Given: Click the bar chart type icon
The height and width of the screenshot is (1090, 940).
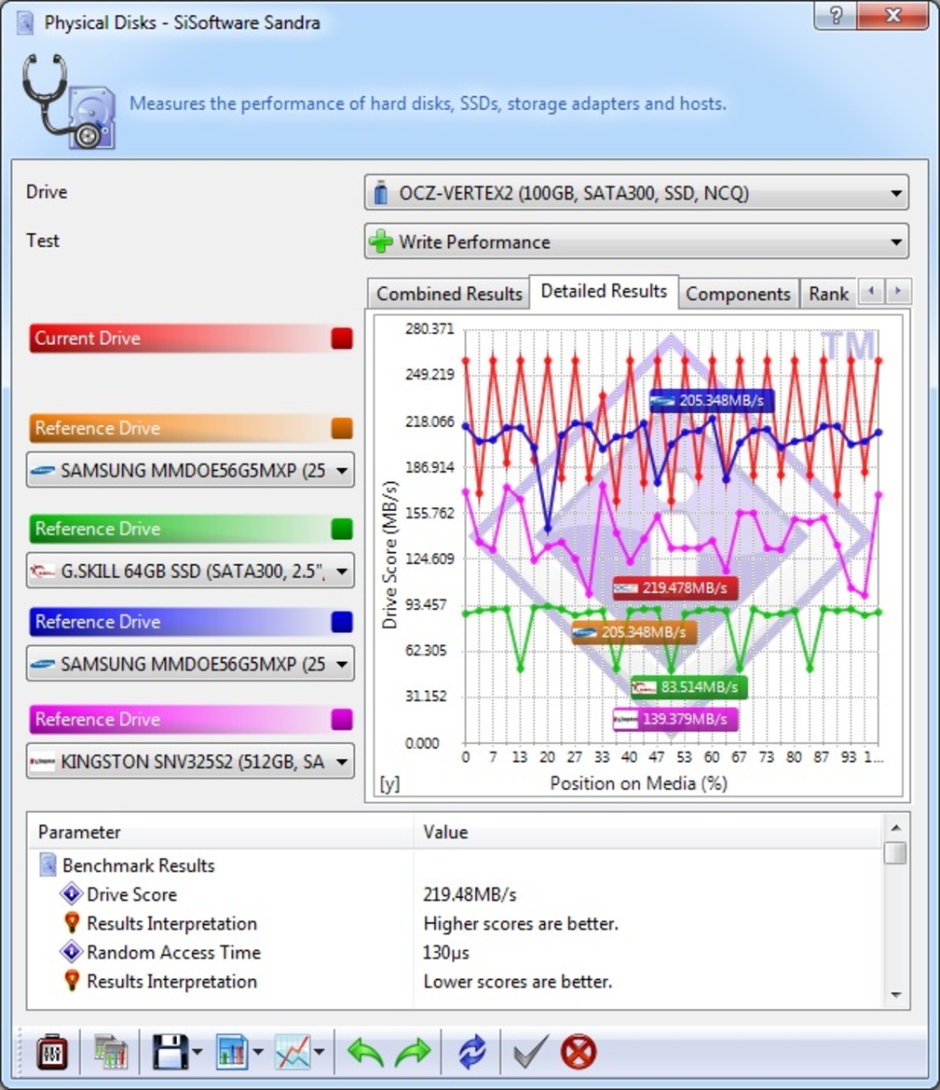Looking at the screenshot, I should point(232,1052).
